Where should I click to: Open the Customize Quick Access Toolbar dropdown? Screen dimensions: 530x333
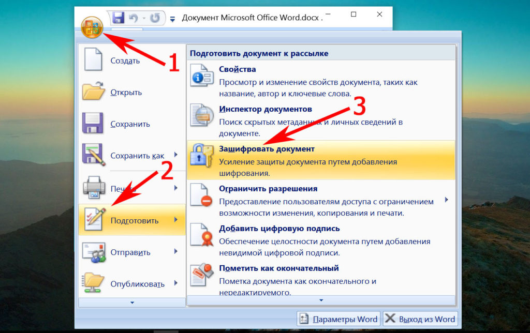point(172,19)
